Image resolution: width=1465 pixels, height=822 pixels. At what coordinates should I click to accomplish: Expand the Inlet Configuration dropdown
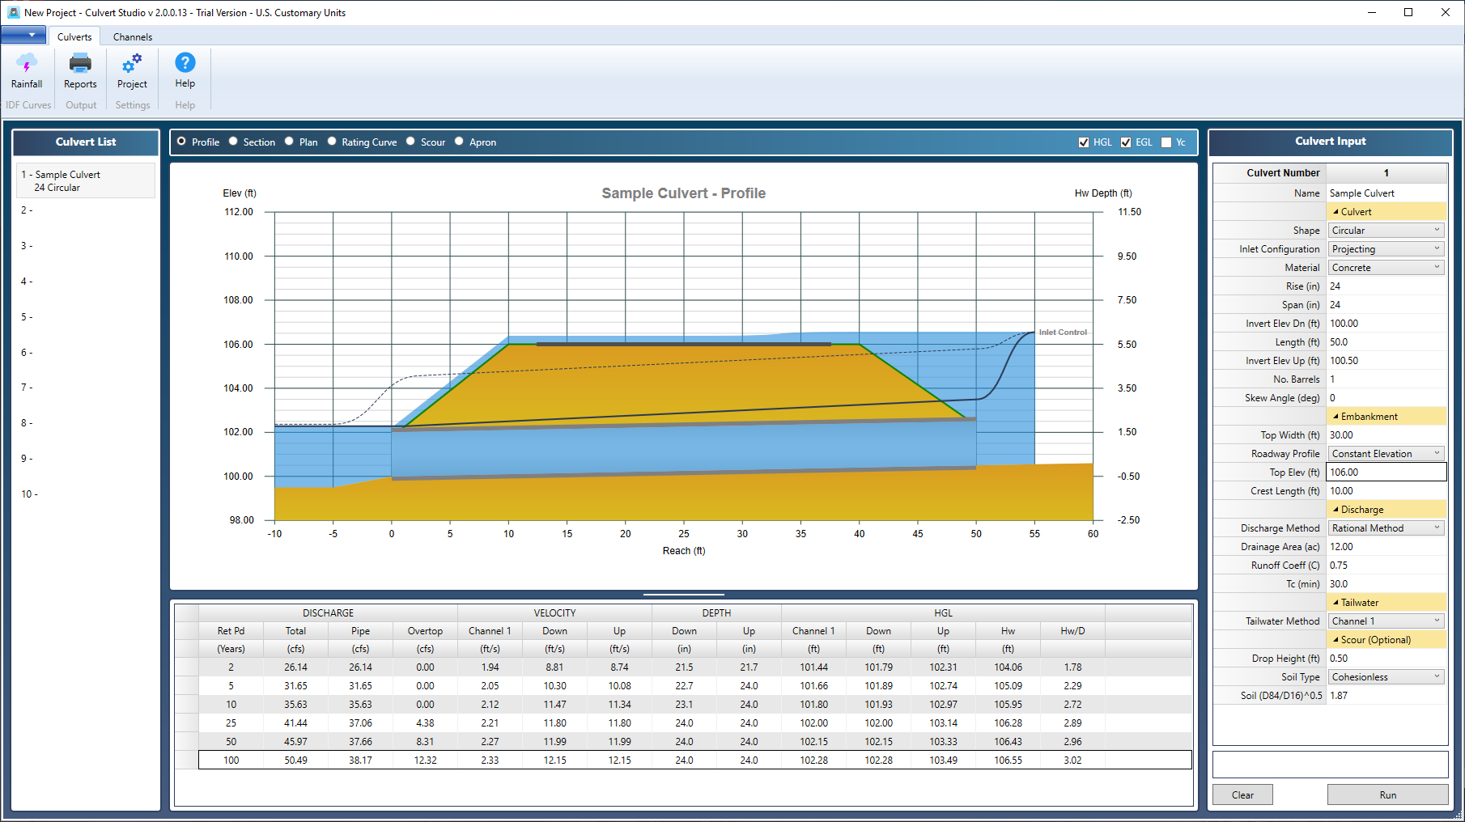[1386, 249]
